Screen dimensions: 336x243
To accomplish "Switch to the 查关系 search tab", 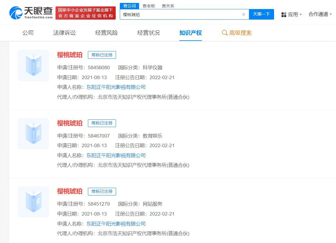I will 167,5.
